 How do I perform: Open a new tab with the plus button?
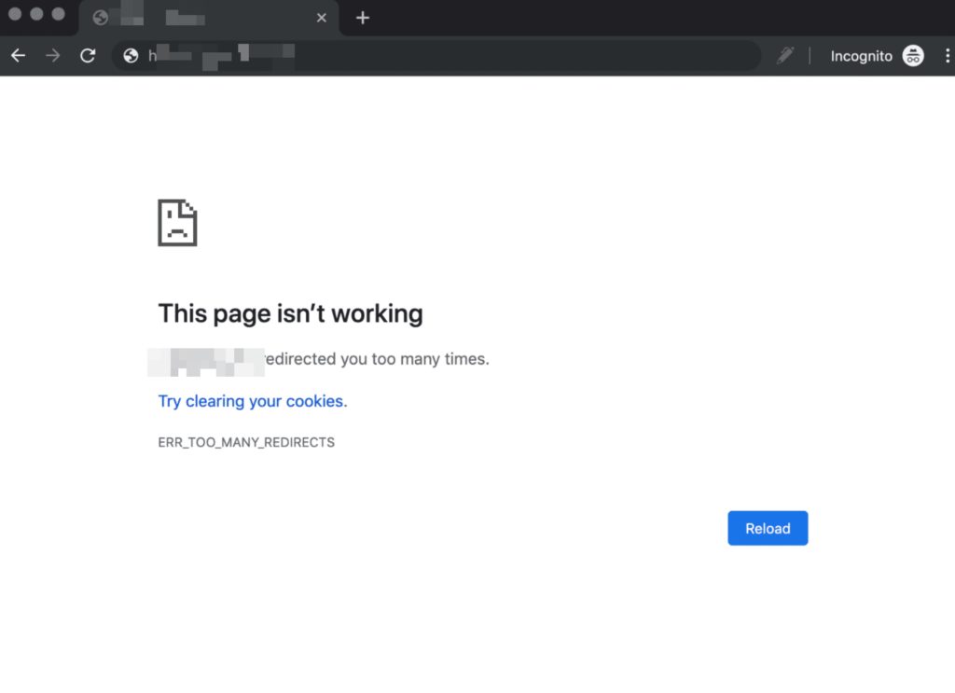tap(363, 18)
